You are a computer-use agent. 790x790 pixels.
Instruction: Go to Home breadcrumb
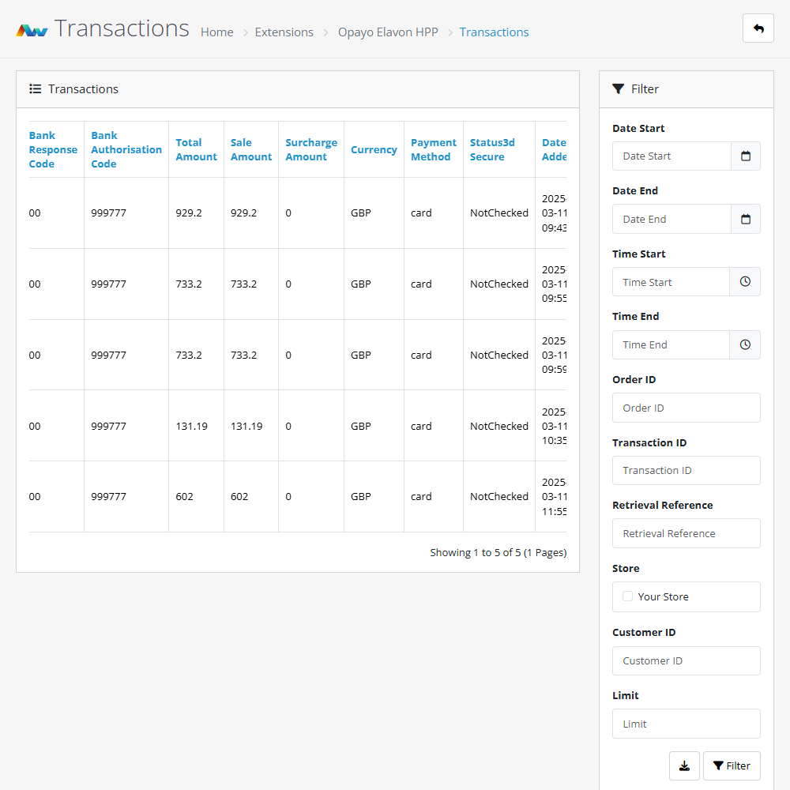click(216, 32)
